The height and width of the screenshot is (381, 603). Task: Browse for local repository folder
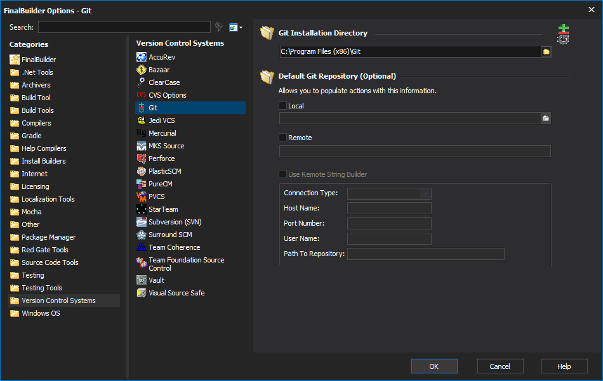(x=546, y=119)
